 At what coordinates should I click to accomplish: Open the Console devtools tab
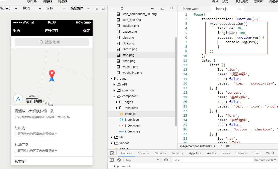(x=126, y=153)
